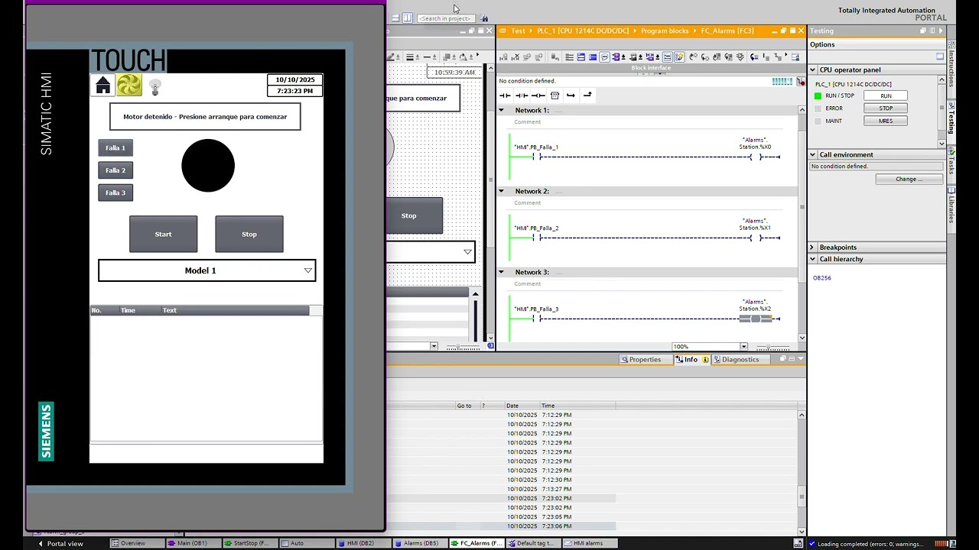Insert an empty box instruction

[555, 95]
